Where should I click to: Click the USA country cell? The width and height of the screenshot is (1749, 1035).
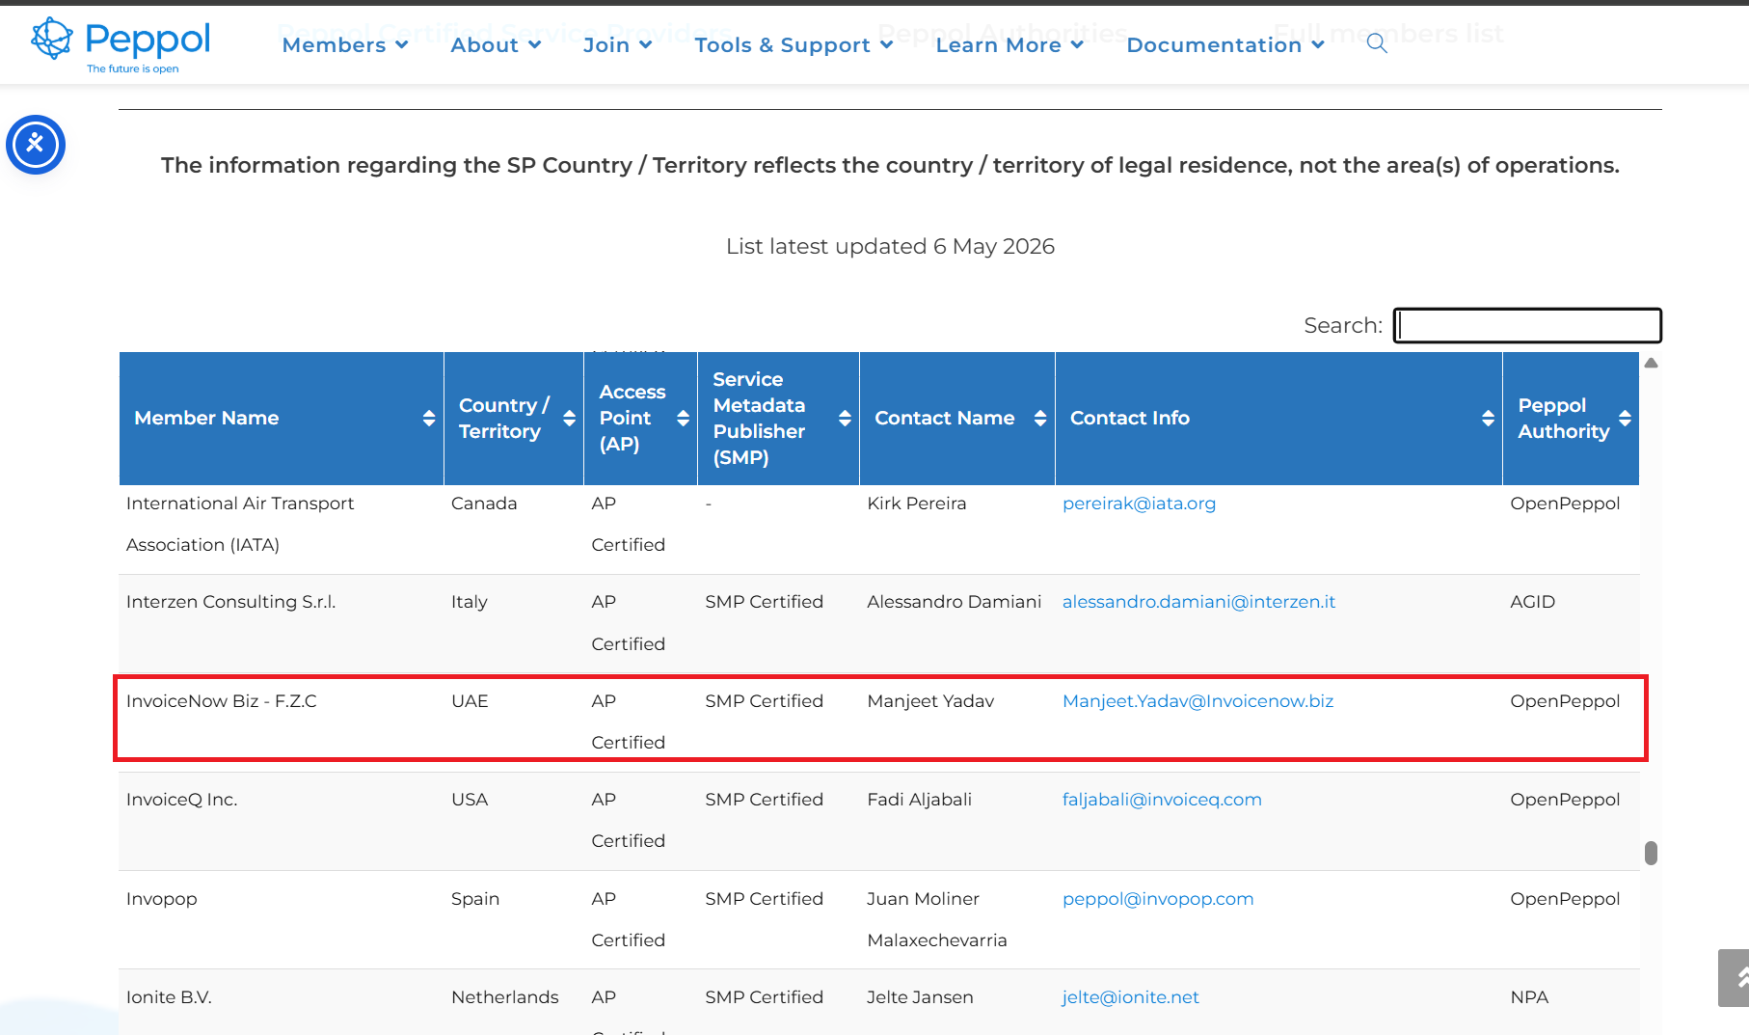click(x=470, y=800)
